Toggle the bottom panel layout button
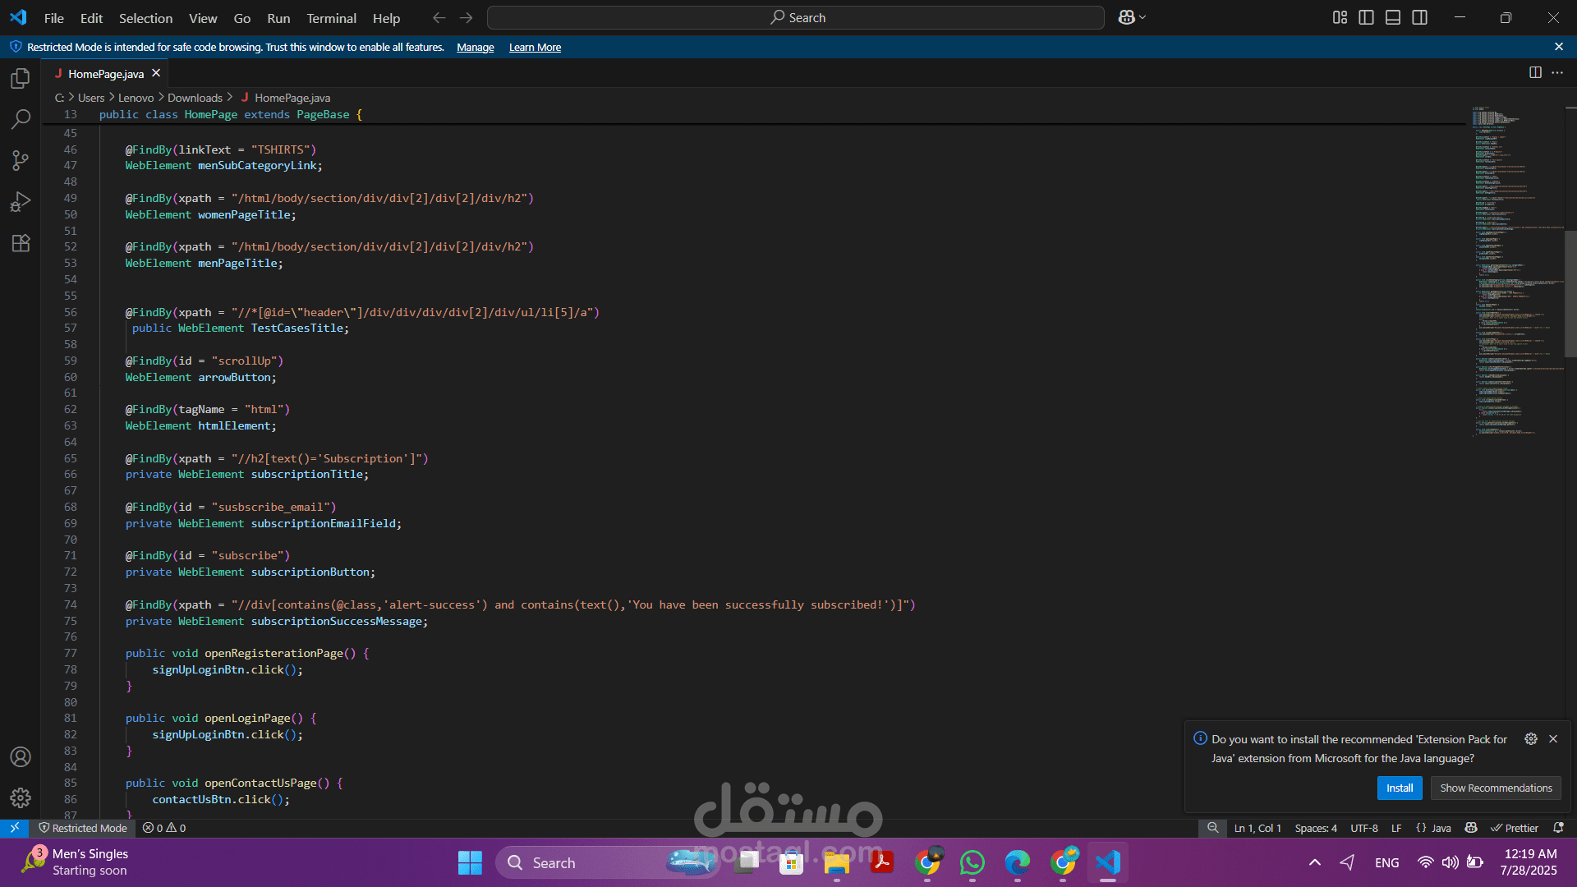The image size is (1577, 887). pos(1393,17)
